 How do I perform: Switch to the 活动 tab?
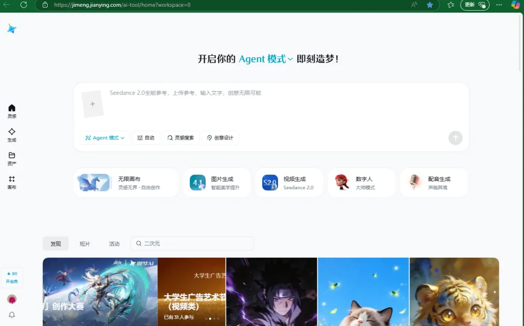[x=115, y=244]
